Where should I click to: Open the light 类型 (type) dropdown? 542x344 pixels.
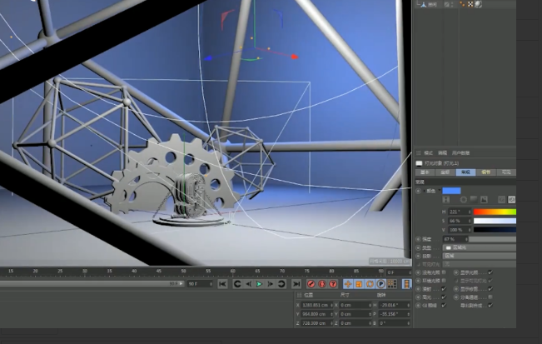[477, 247]
